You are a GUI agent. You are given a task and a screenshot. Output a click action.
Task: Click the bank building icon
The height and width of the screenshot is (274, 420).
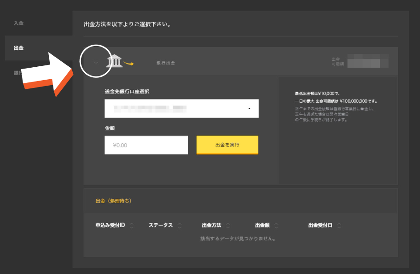click(114, 61)
